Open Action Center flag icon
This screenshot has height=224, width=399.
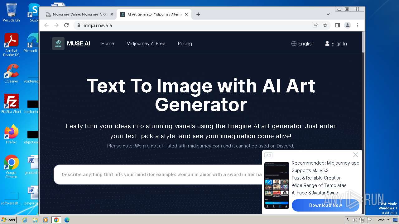pos(369,220)
